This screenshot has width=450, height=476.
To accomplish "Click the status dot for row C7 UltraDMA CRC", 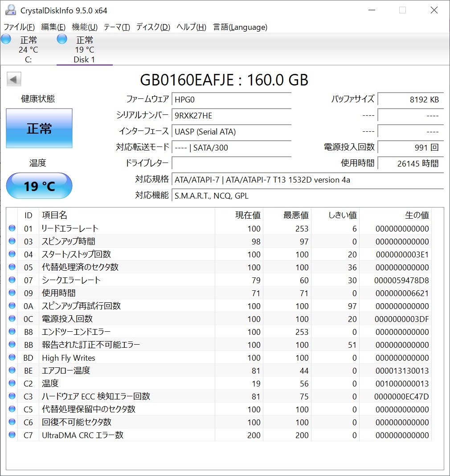I will [12, 435].
